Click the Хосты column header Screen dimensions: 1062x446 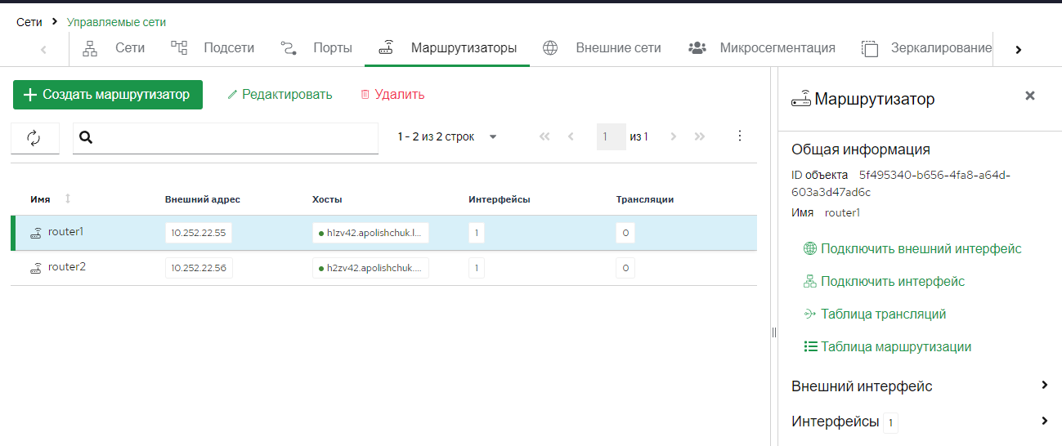coord(327,199)
